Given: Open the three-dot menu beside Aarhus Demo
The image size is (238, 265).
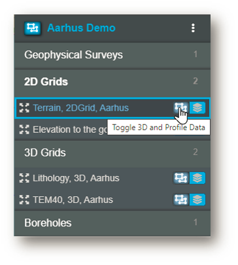Looking at the screenshot, I should click(x=193, y=28).
